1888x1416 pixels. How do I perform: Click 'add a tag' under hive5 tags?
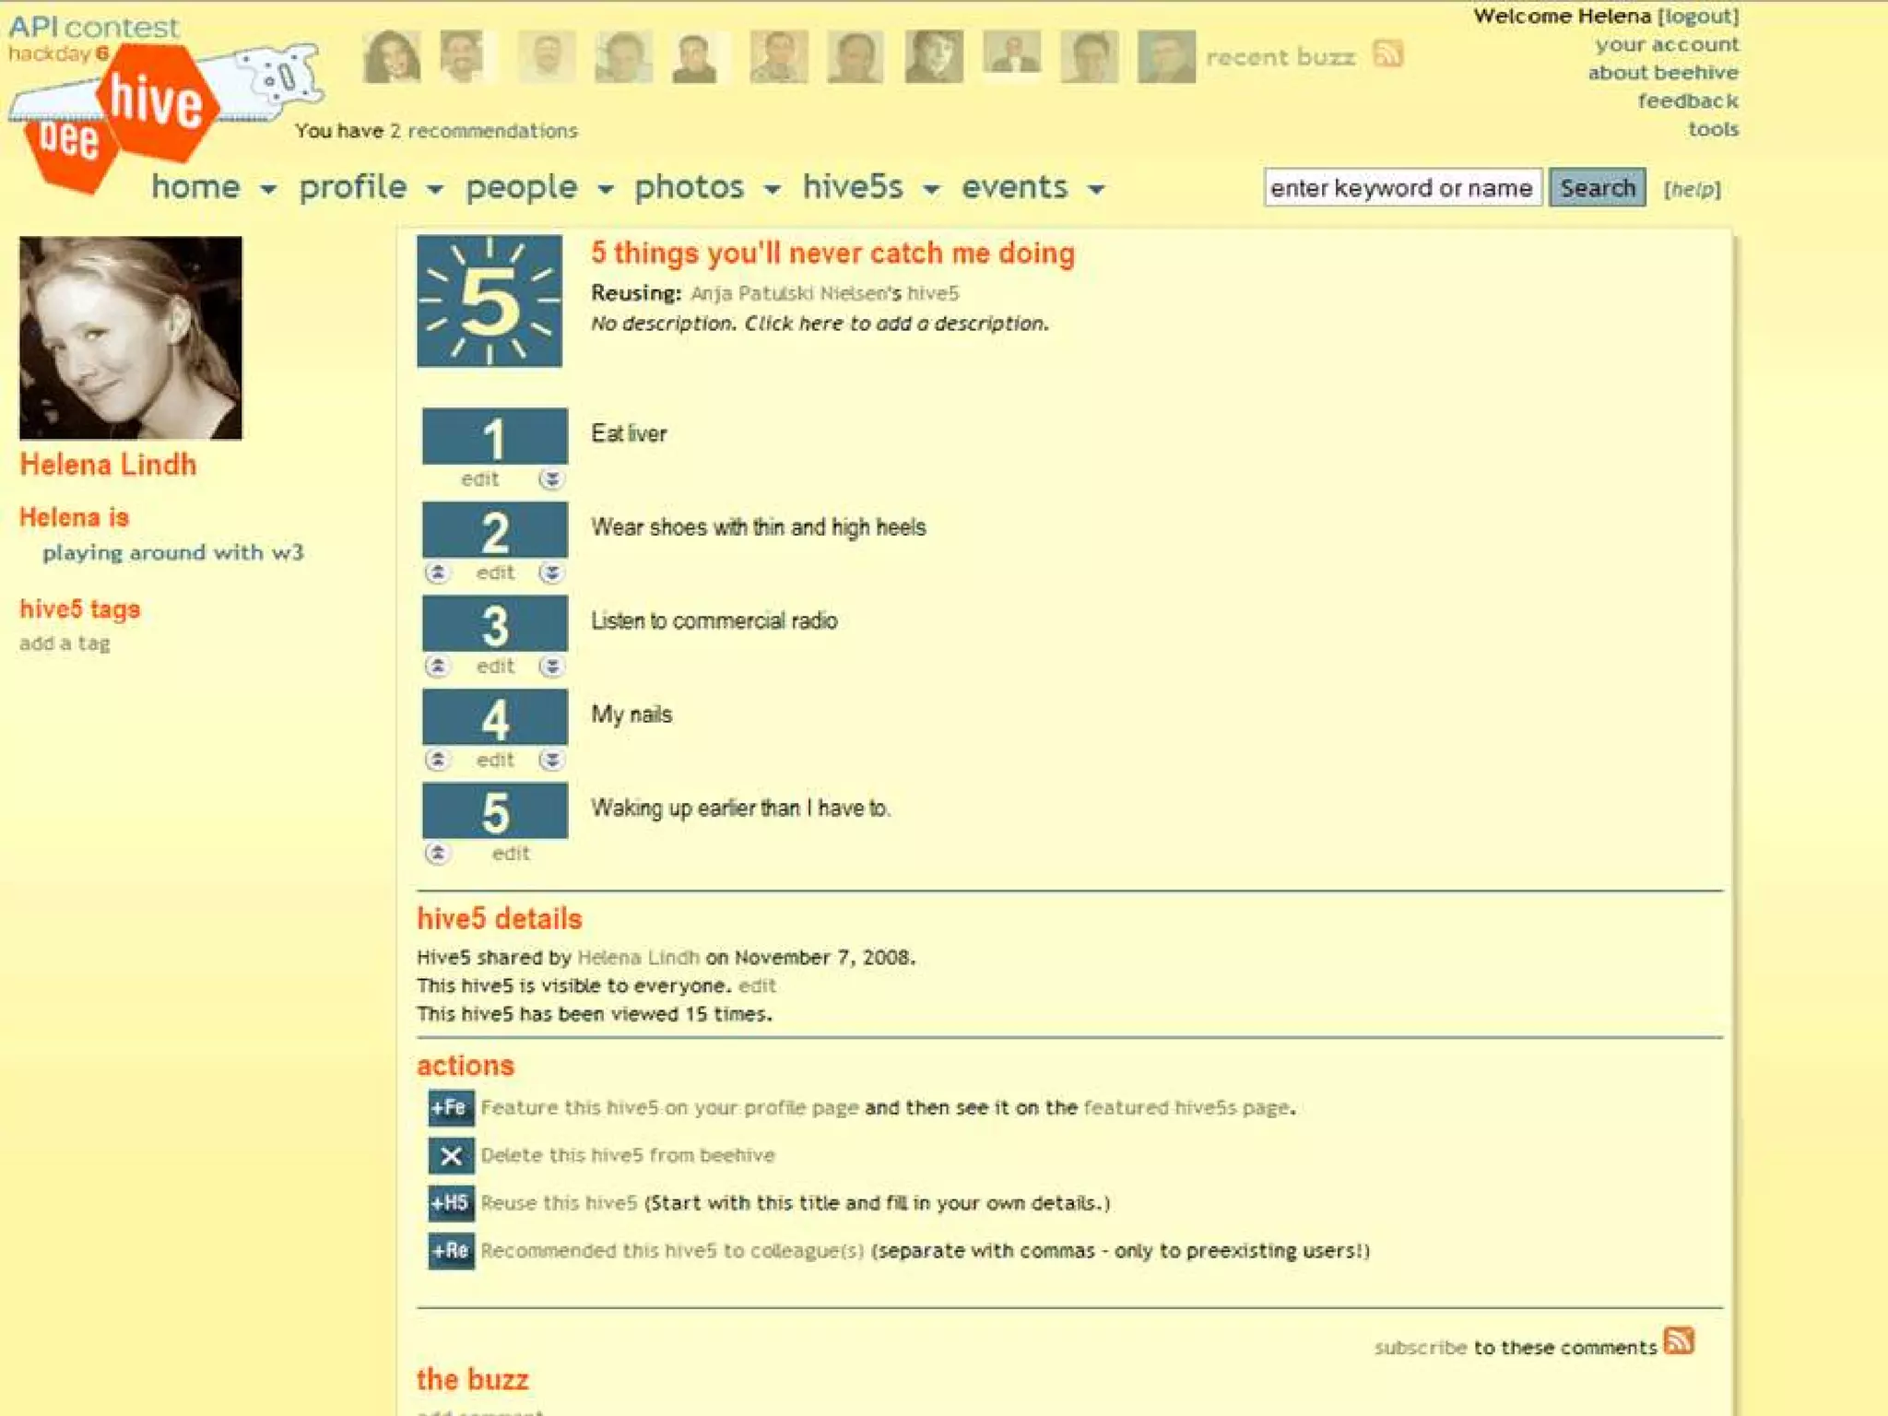65,643
